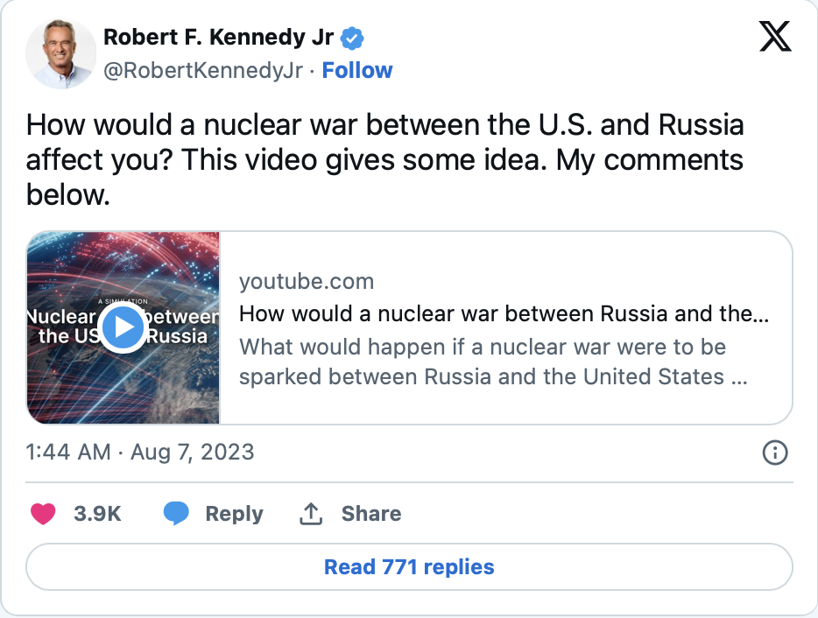Click the Read 771 replies button

(x=409, y=567)
